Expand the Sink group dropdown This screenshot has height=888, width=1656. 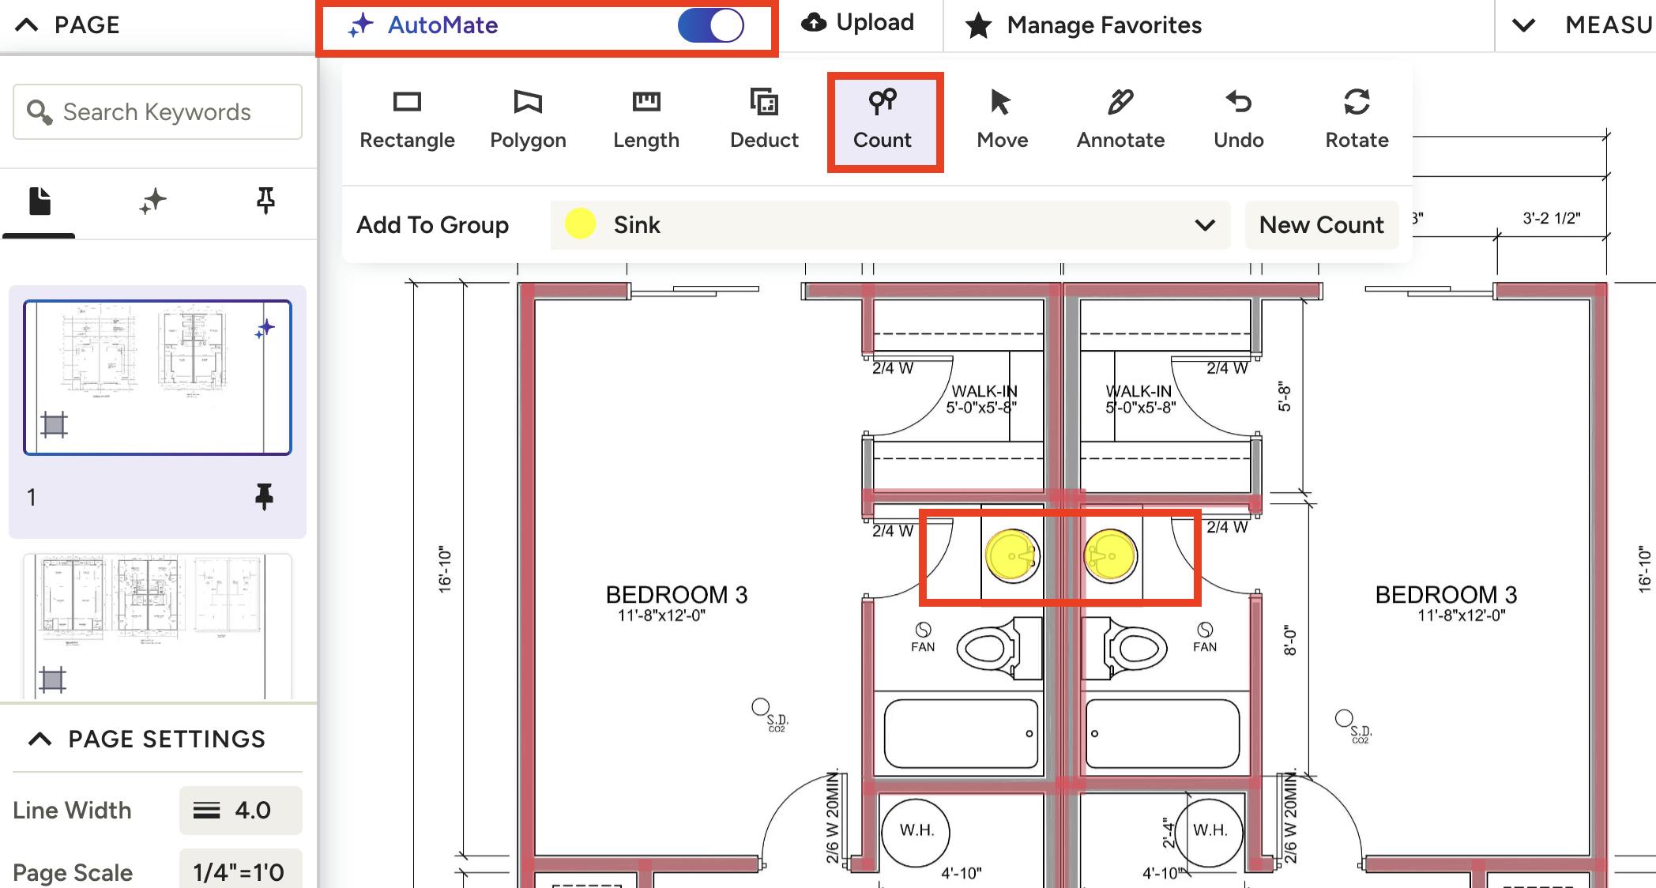1204,225
